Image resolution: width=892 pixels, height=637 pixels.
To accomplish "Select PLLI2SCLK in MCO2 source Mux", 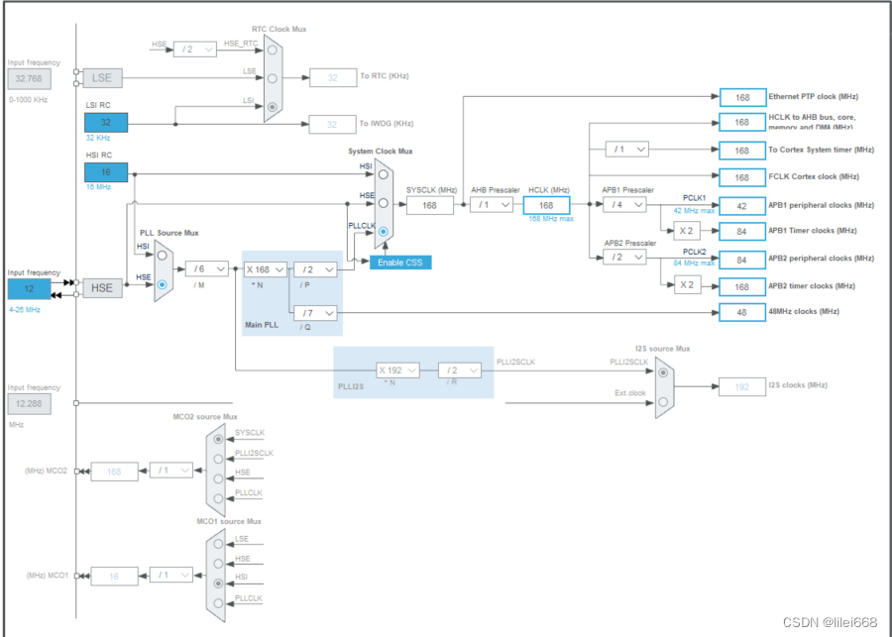I will coord(218,459).
